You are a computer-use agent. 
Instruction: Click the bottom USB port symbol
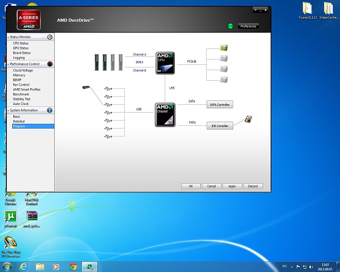coord(108,137)
